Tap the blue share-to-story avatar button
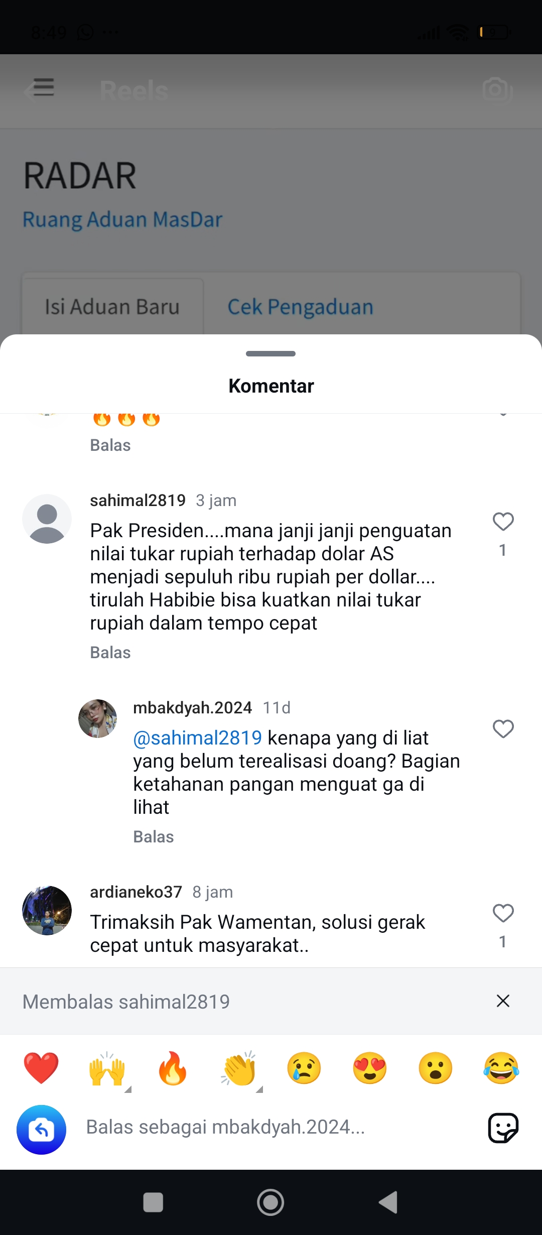Viewport: 542px width, 1235px height. [x=41, y=1130]
